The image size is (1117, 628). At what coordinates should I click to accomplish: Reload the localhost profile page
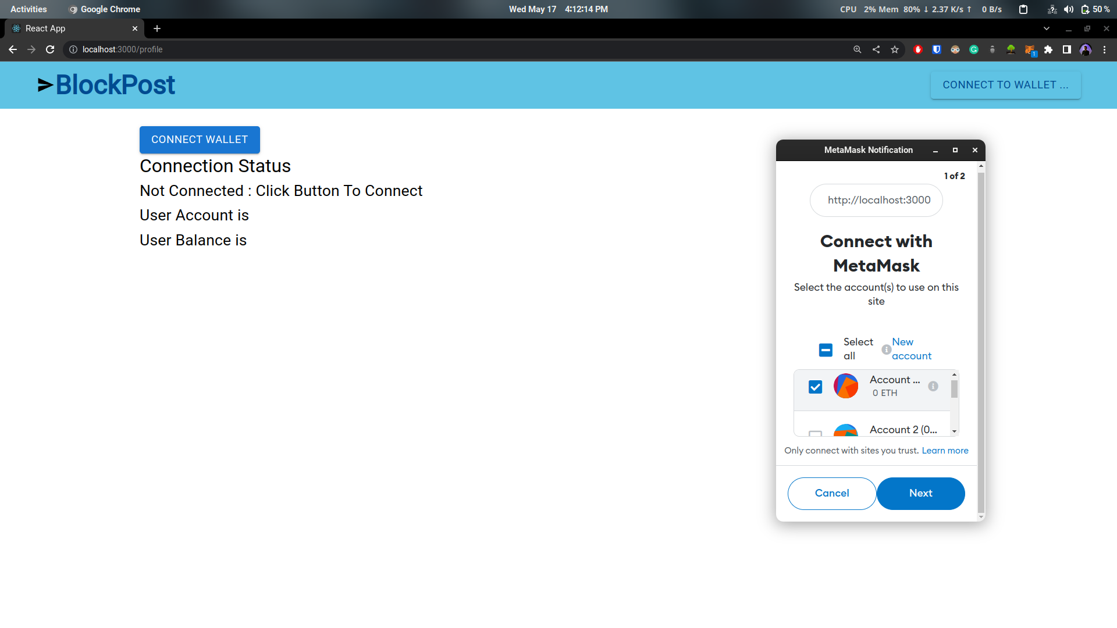pos(50,49)
